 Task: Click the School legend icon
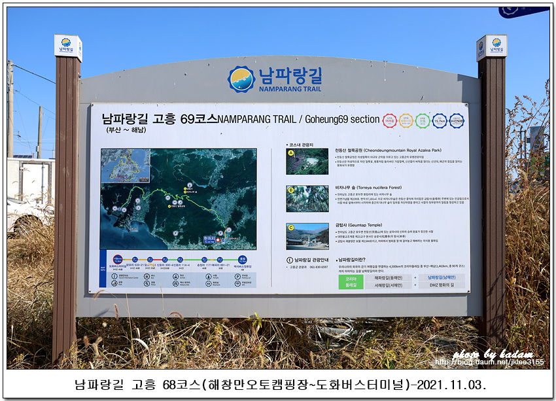(175, 276)
